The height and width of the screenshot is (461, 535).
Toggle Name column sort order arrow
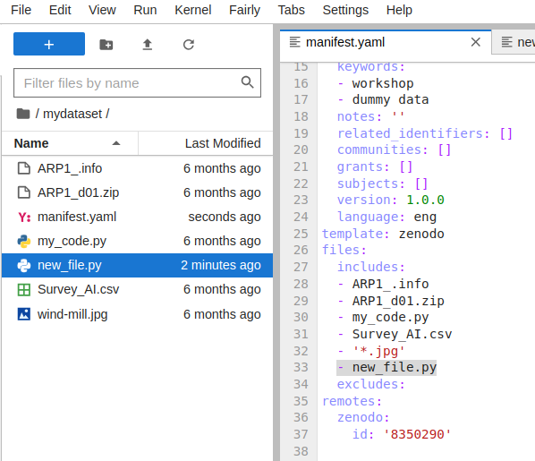click(x=116, y=143)
